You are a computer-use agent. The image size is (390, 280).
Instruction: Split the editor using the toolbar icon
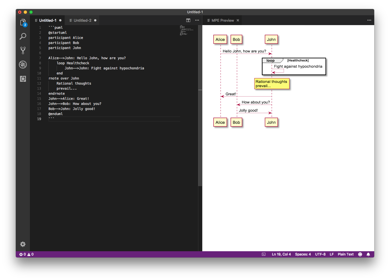tap(188, 20)
